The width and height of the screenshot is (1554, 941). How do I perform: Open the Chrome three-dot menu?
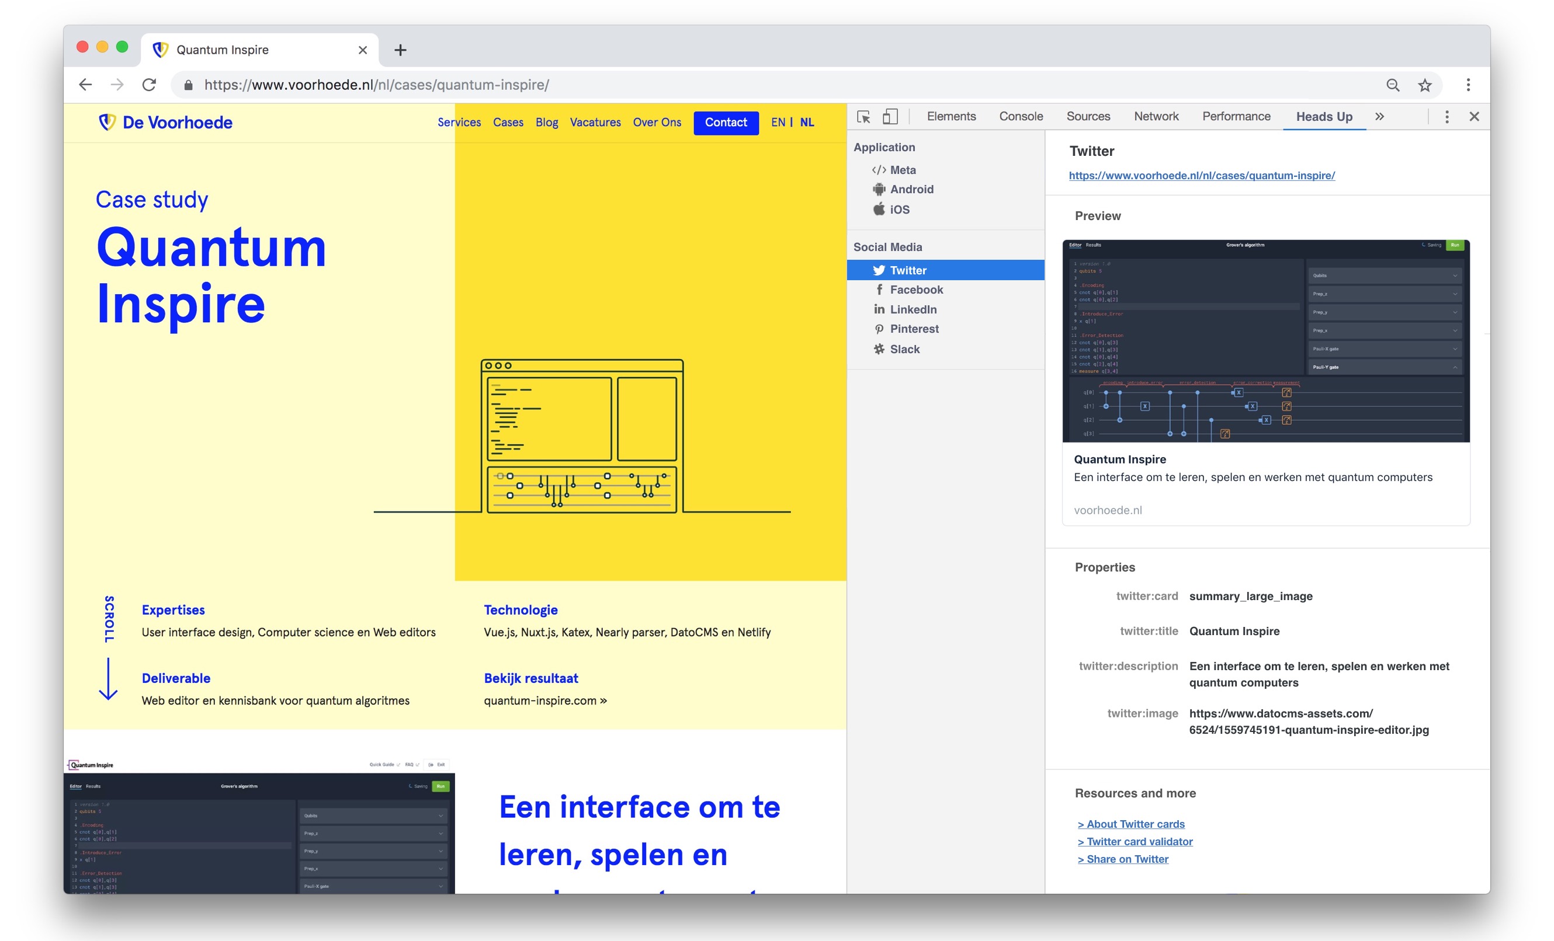pyautogui.click(x=1468, y=85)
